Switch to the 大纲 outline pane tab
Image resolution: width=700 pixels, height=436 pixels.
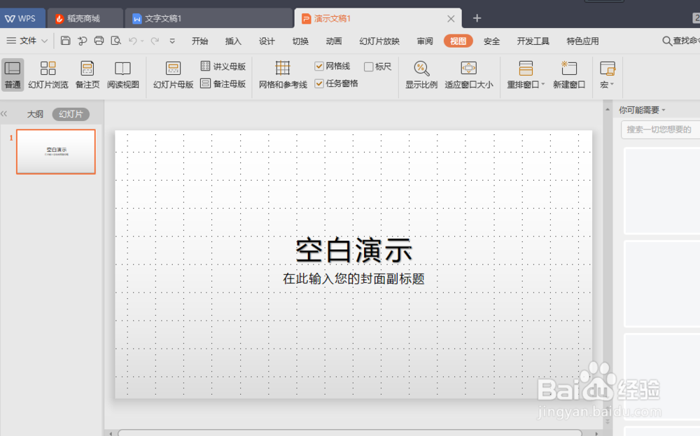[35, 113]
